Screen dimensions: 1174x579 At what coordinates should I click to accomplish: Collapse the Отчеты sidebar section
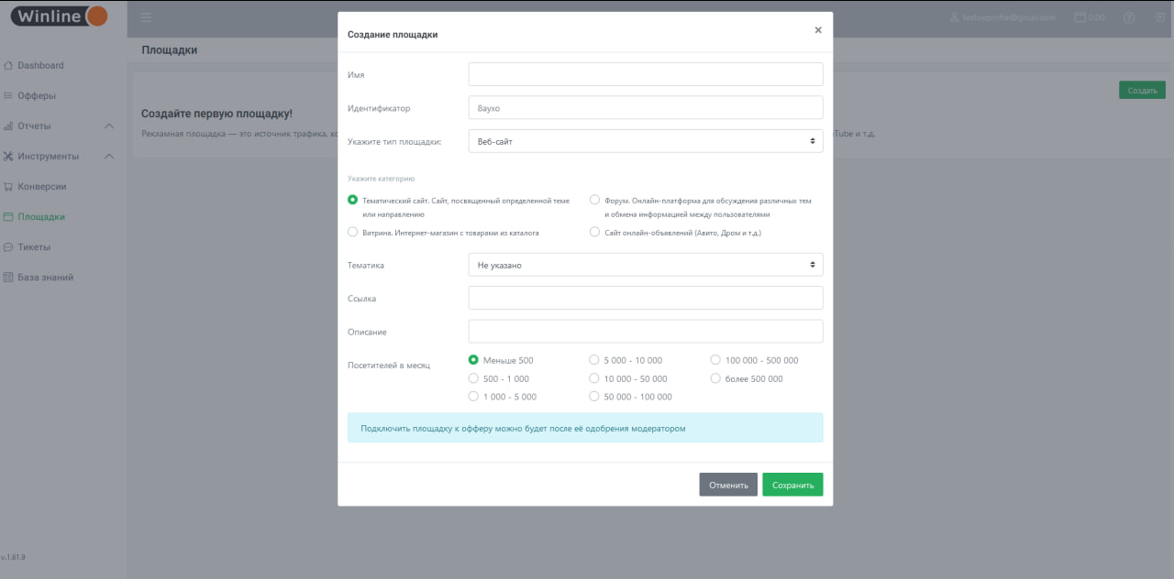click(x=108, y=126)
